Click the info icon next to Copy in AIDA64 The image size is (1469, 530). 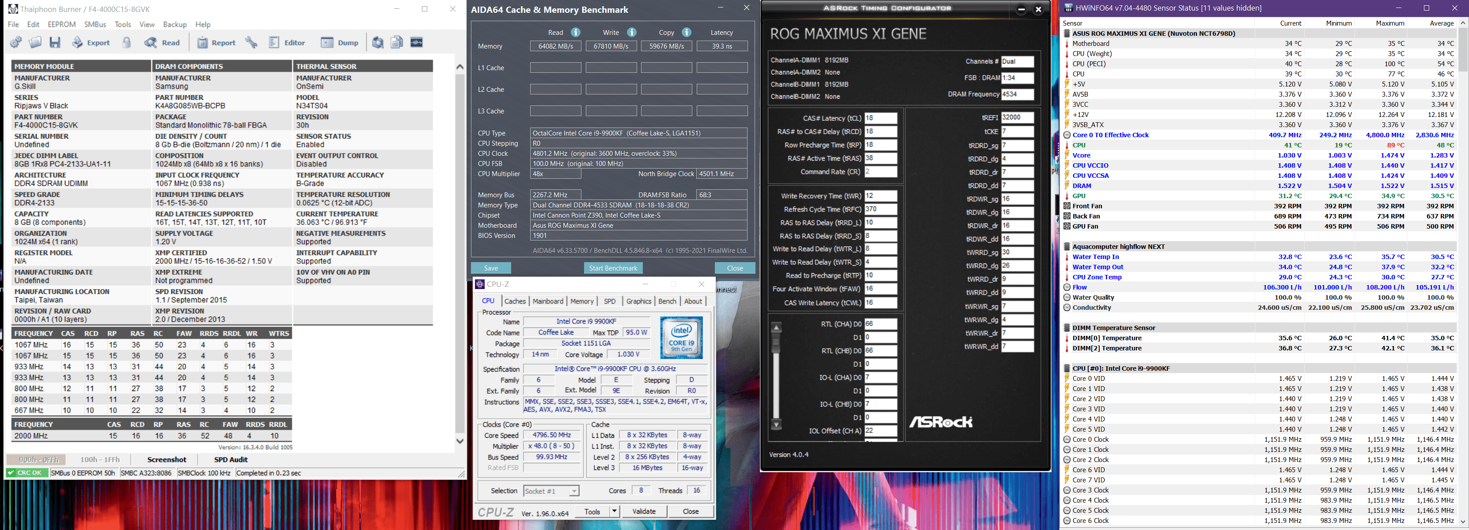687,33
